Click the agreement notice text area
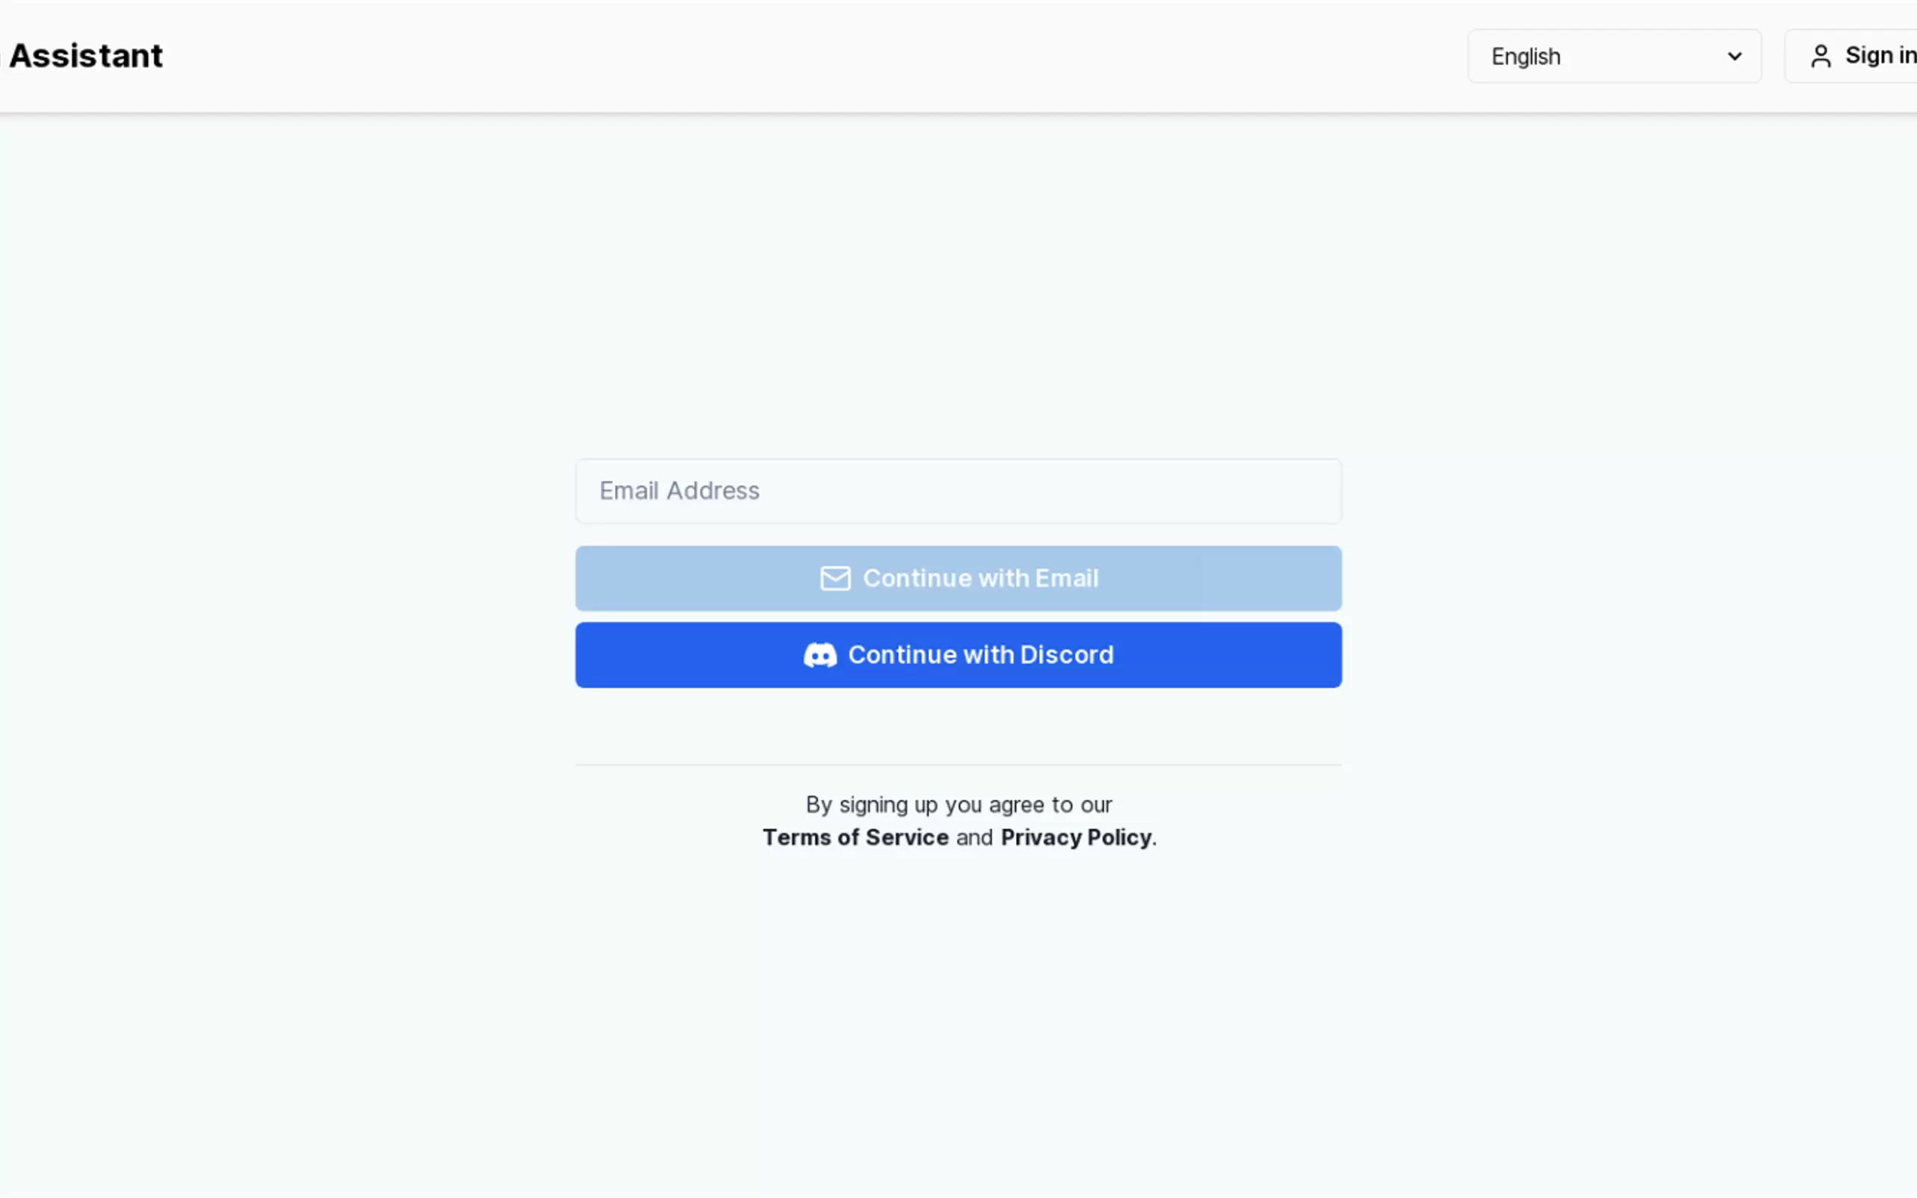This screenshot has width=1917, height=1198. 957,820
